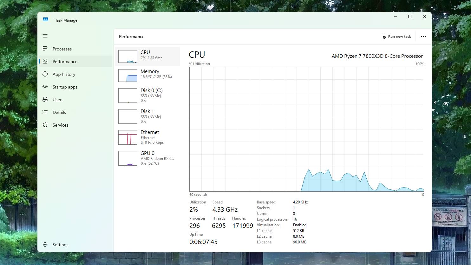Click the Task Manager logo in the titlebar
471x265 pixels.
[46, 19]
